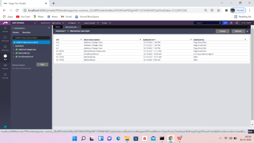The height and width of the screenshot is (143, 254).
Task: Click the search magnifier icon in Dev Studio
Action: [x=220, y=23]
